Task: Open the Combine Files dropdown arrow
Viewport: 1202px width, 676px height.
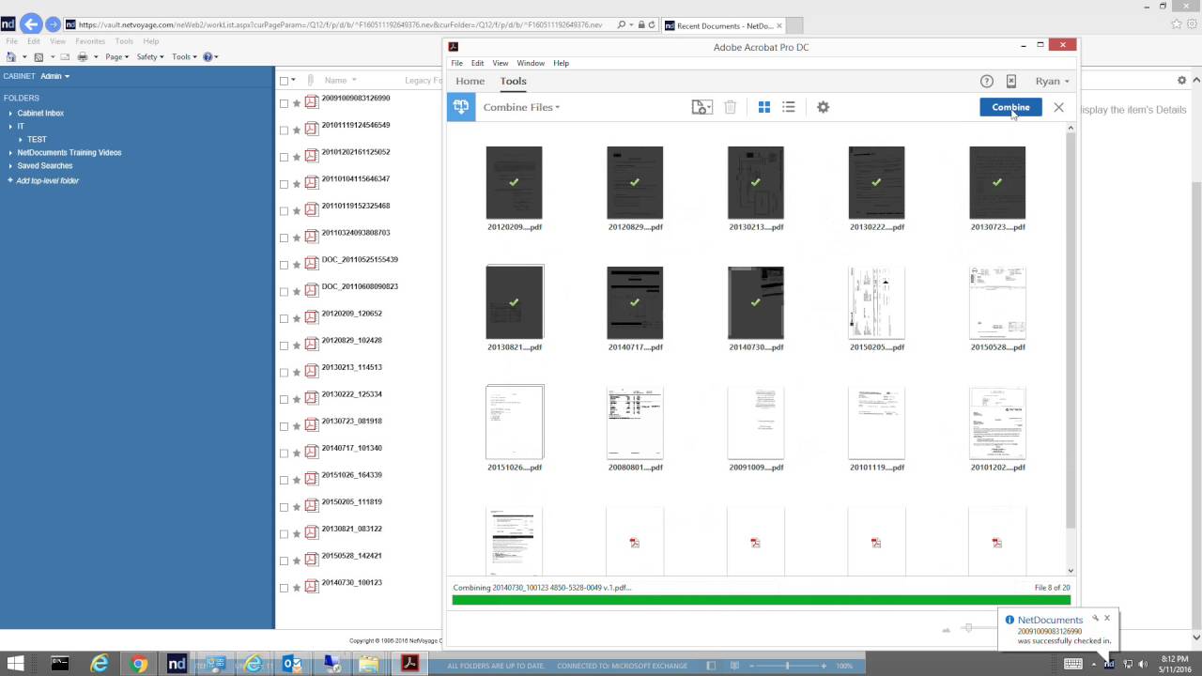Action: [x=558, y=108]
